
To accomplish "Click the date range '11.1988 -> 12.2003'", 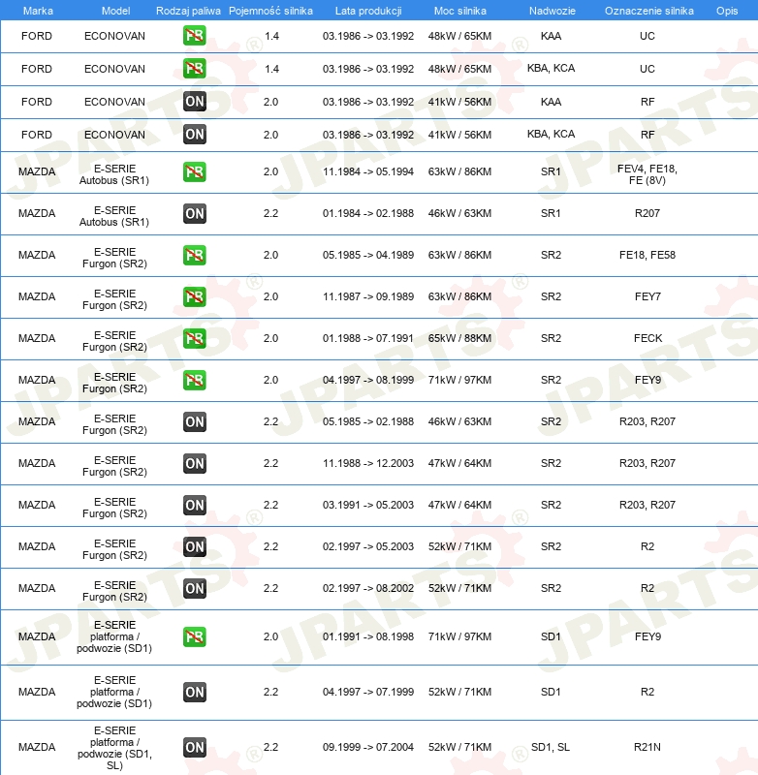I will point(368,463).
